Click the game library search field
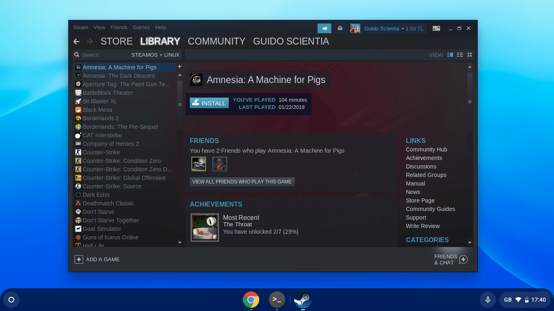 101,55
